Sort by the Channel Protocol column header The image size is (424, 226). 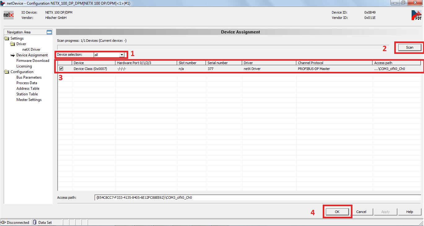334,63
